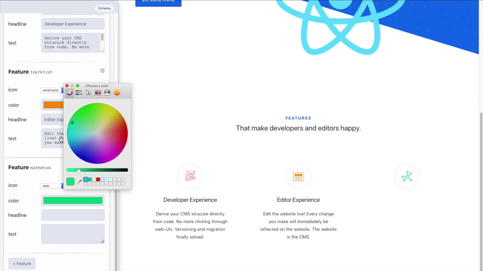483x271 pixels.
Task: Click the Feature NAftMFstk heading
Action: [29, 167]
